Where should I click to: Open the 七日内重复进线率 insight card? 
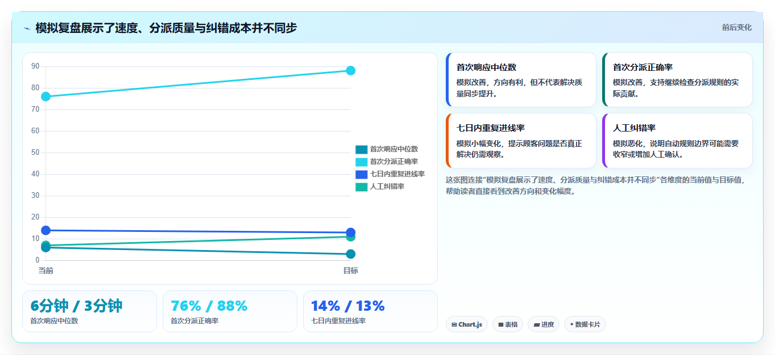[521, 141]
